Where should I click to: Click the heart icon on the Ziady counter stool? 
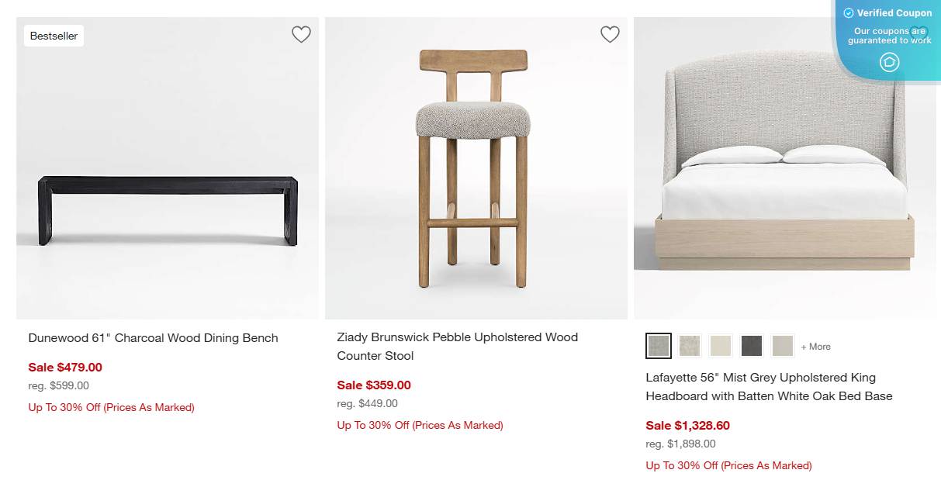click(610, 34)
